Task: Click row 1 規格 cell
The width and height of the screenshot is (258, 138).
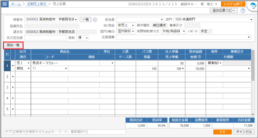Action: [x=91, y=69]
